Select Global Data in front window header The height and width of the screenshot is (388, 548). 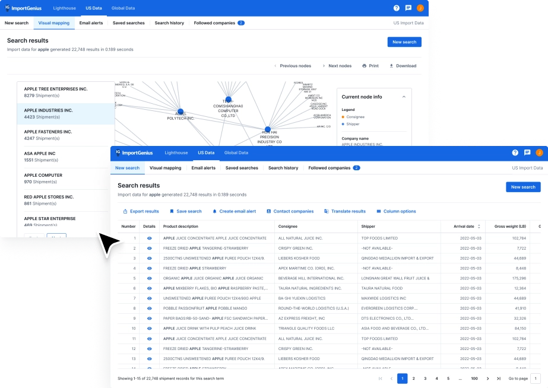(236, 152)
